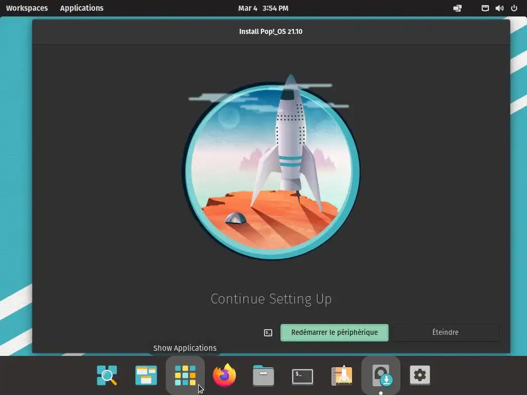Open Applications in the top bar
527x395 pixels.
(x=82, y=8)
